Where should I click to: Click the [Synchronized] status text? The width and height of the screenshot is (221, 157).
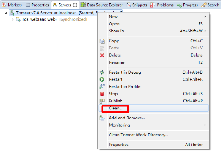click(73, 19)
